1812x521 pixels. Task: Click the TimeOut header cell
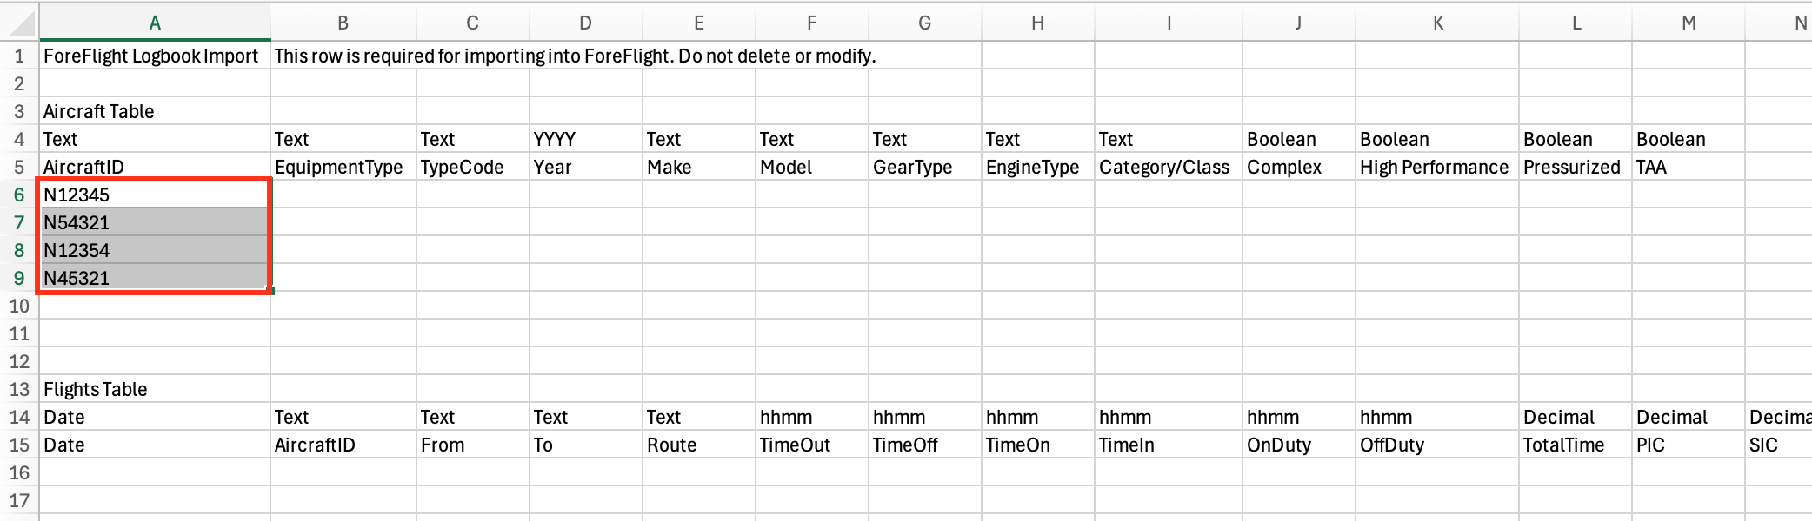click(x=811, y=445)
